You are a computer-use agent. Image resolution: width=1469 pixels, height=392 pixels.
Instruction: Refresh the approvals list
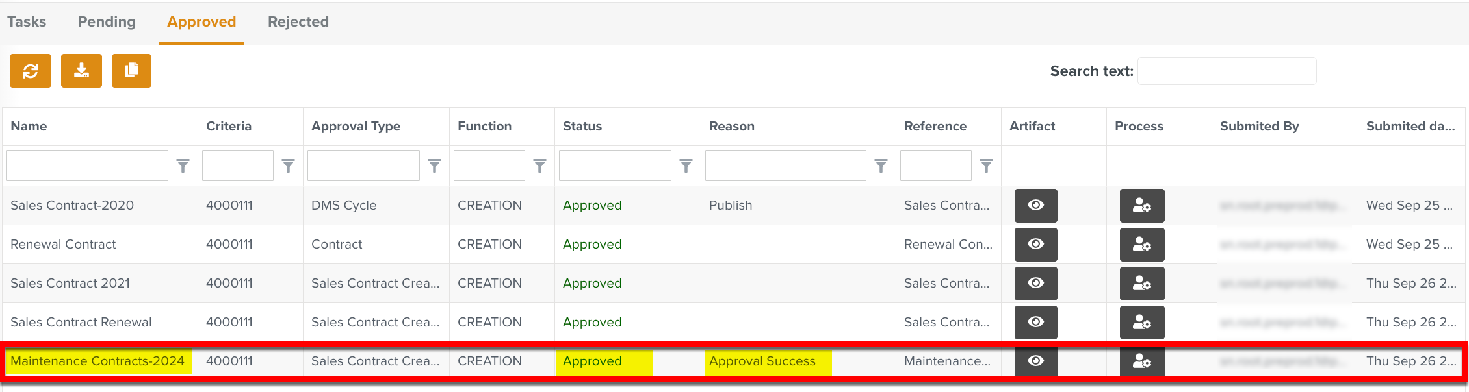30,71
